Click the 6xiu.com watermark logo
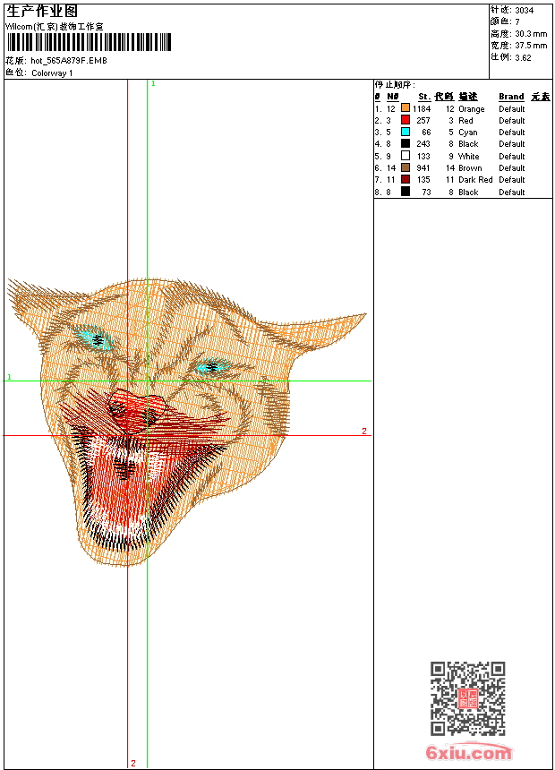 pyautogui.click(x=469, y=753)
